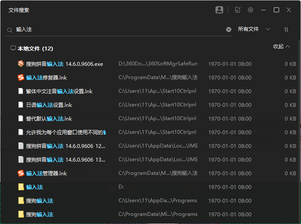Click path D:\360Do...\360SoftMgrSafeRun

158,64
